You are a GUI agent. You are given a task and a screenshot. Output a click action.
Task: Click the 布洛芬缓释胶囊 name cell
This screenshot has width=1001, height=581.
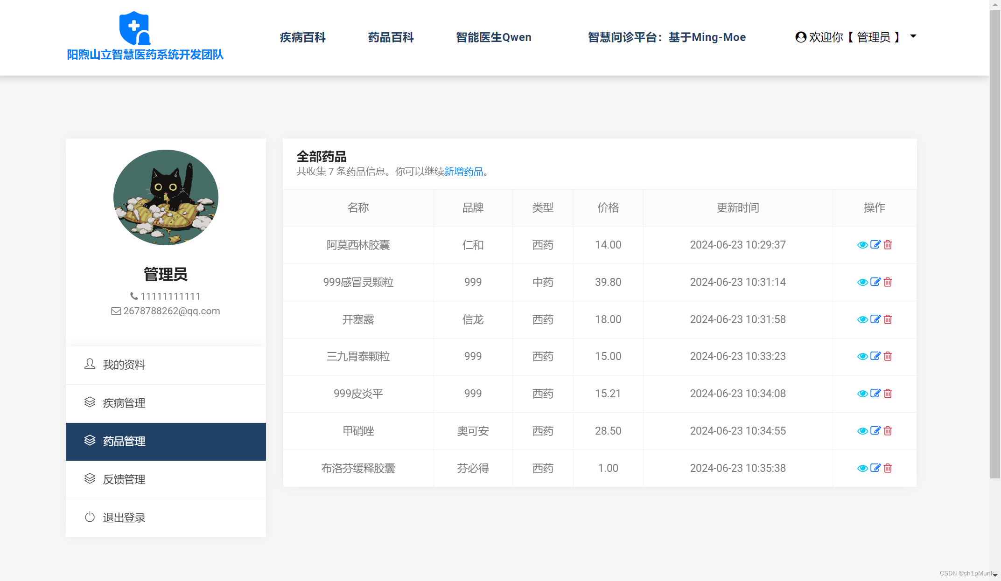[x=358, y=469]
